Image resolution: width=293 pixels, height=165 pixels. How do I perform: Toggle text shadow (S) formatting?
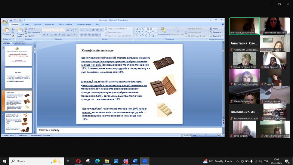(x=60, y=35)
